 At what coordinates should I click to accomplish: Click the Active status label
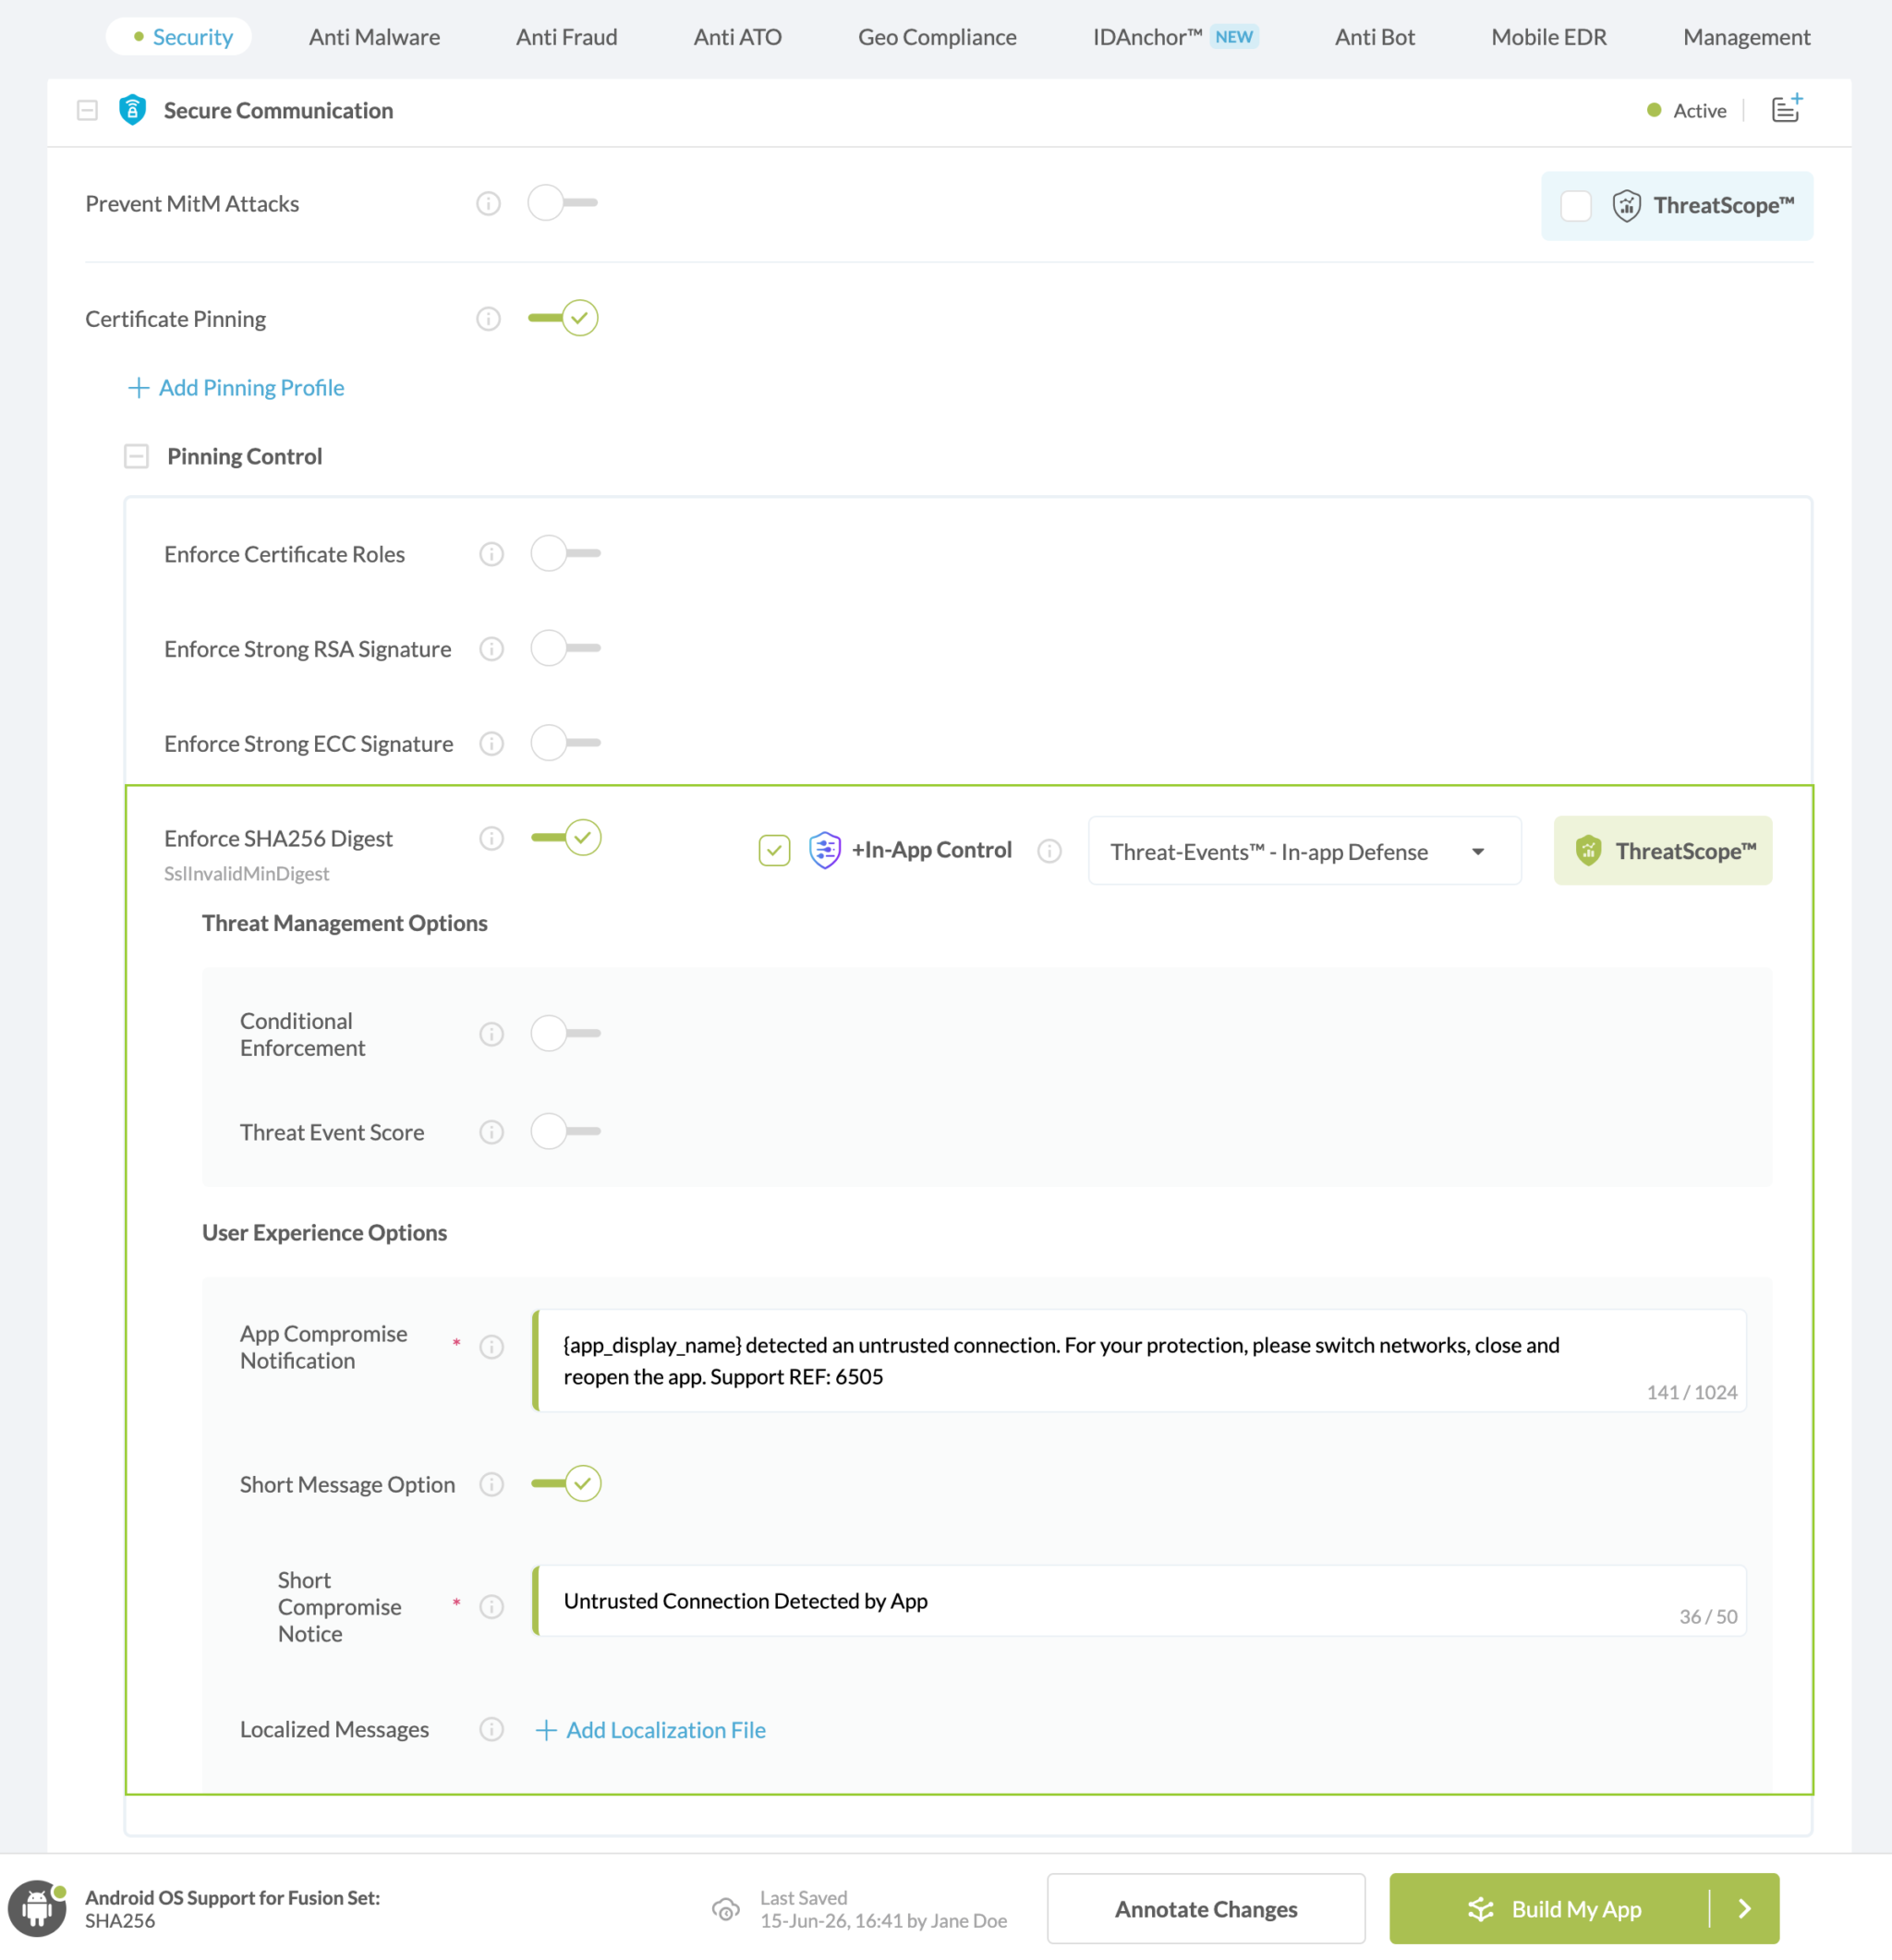[1699, 110]
